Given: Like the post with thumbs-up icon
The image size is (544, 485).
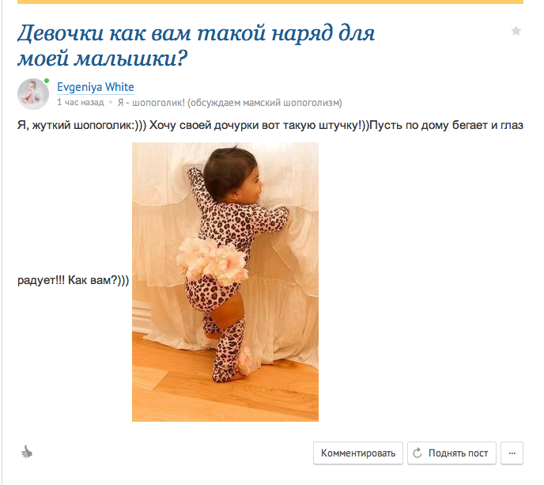Looking at the screenshot, I should (27, 453).
